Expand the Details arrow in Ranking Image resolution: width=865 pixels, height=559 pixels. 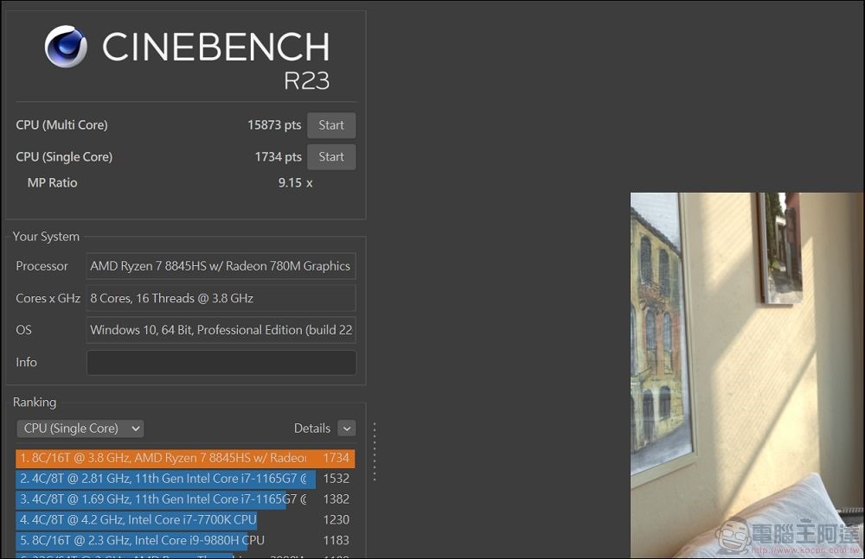tap(346, 429)
